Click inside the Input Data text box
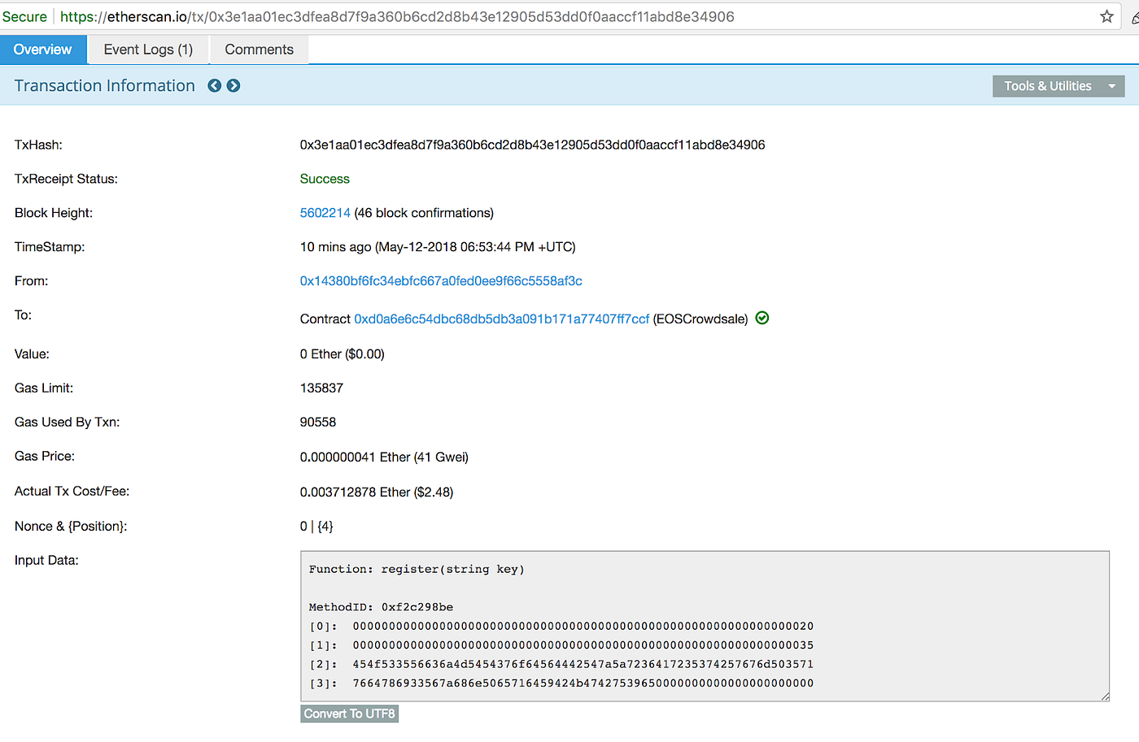Screen dimensions: 1139x742 [705, 626]
